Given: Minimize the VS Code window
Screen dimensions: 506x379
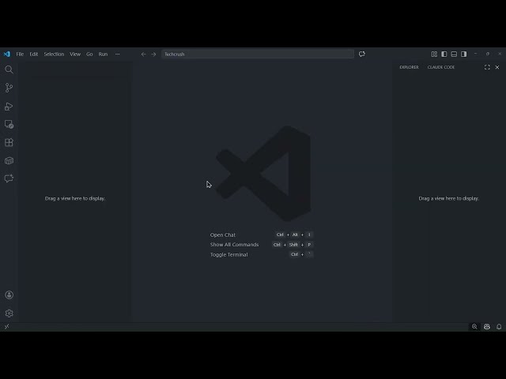Looking at the screenshot, I should coord(475,54).
